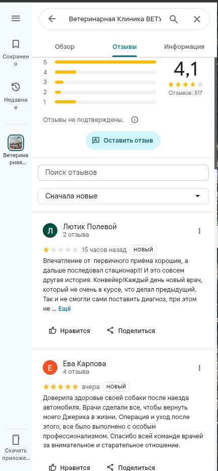This screenshot has height=471, width=218.
Task: Click Ева Карпова avatar
Action: (x=50, y=368)
